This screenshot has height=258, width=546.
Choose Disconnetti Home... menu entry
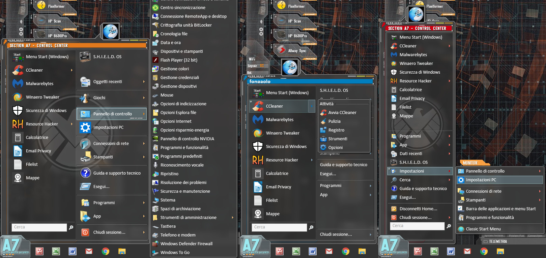point(418,209)
